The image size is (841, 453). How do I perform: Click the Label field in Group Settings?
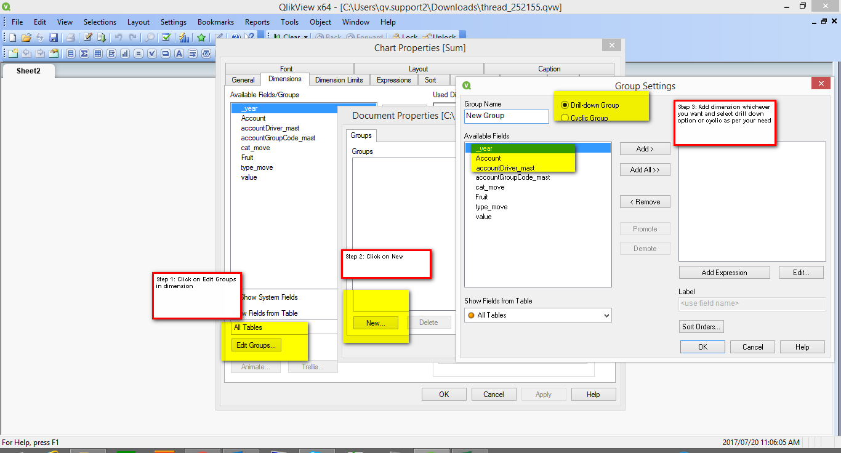click(752, 304)
